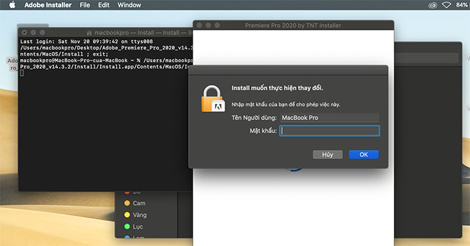Select the Lục green tag in Finder
470x246 pixels.
134,227
